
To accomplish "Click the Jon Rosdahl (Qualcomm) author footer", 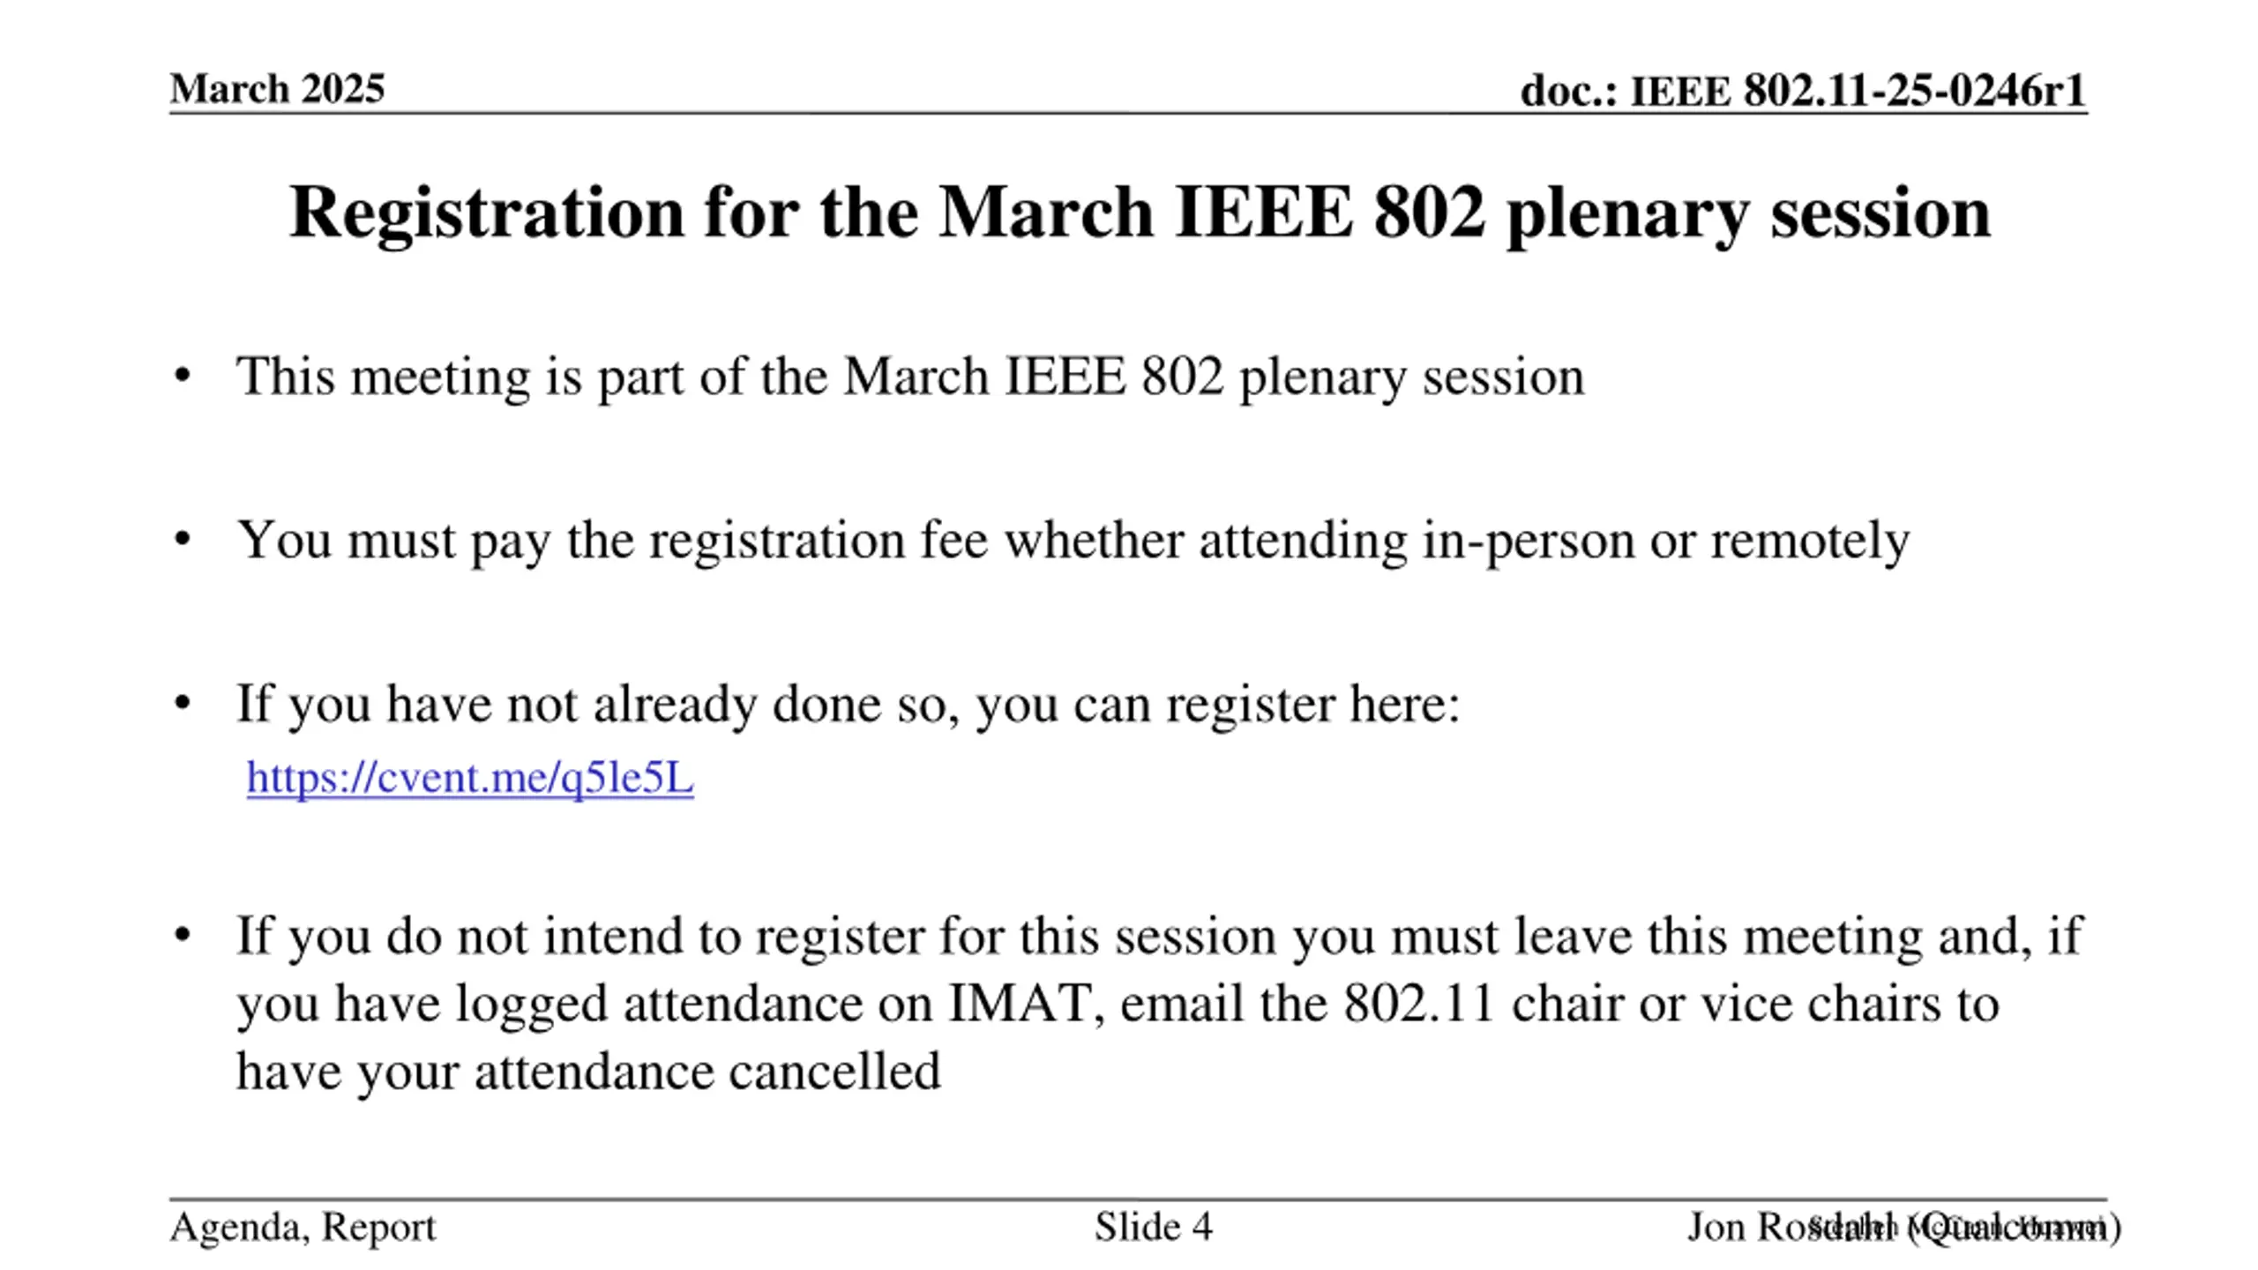I will 1903,1227.
